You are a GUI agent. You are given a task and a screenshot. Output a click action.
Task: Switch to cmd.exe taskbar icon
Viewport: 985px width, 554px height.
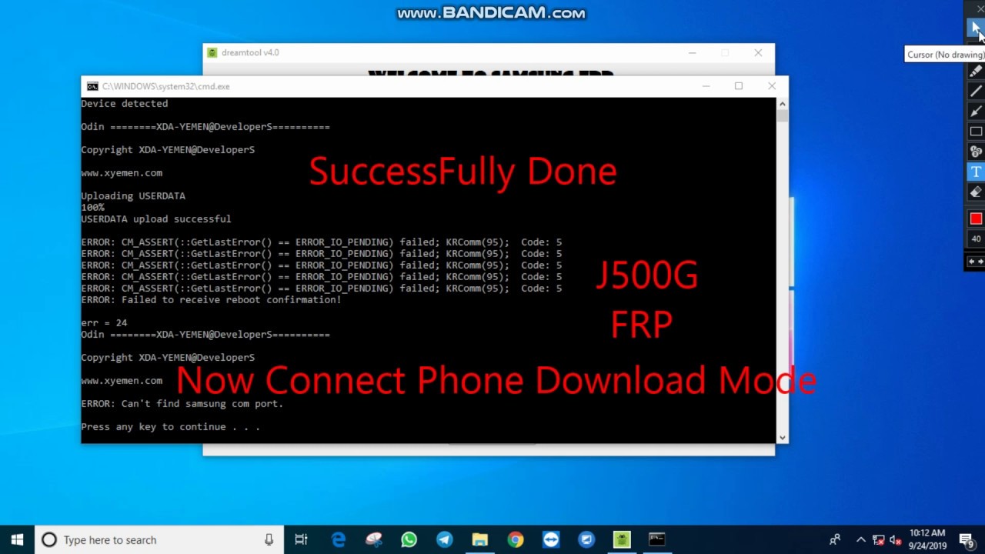657,540
